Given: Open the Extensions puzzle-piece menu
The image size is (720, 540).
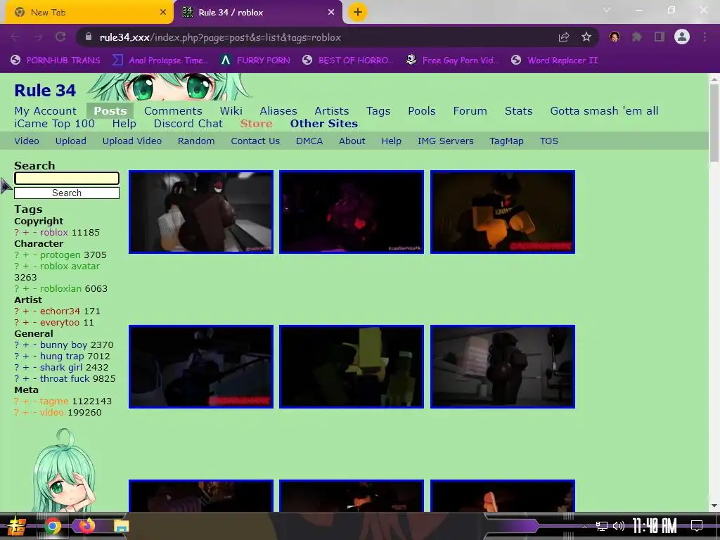Looking at the screenshot, I should pos(637,37).
